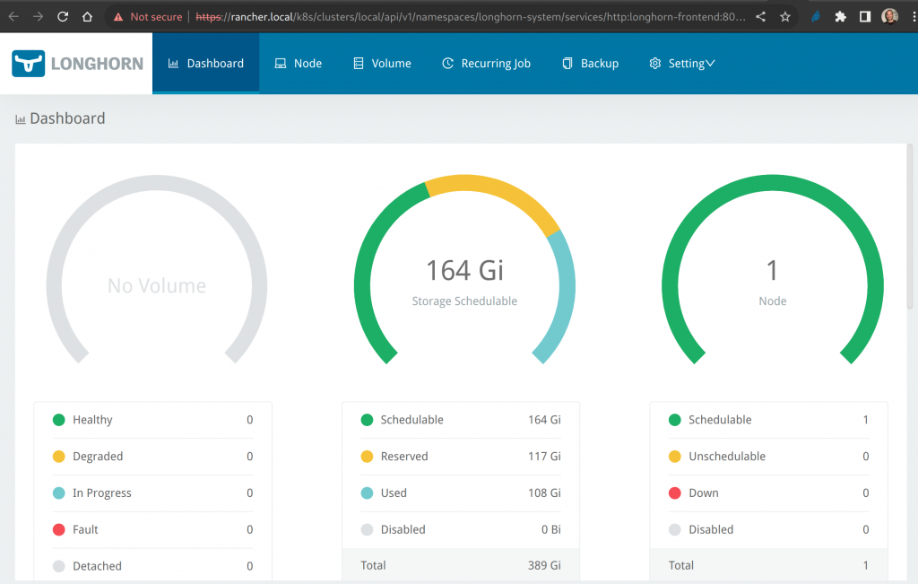Image resolution: width=918 pixels, height=584 pixels.
Task: Open the Chrome three-dot menu
Action: click(908, 16)
